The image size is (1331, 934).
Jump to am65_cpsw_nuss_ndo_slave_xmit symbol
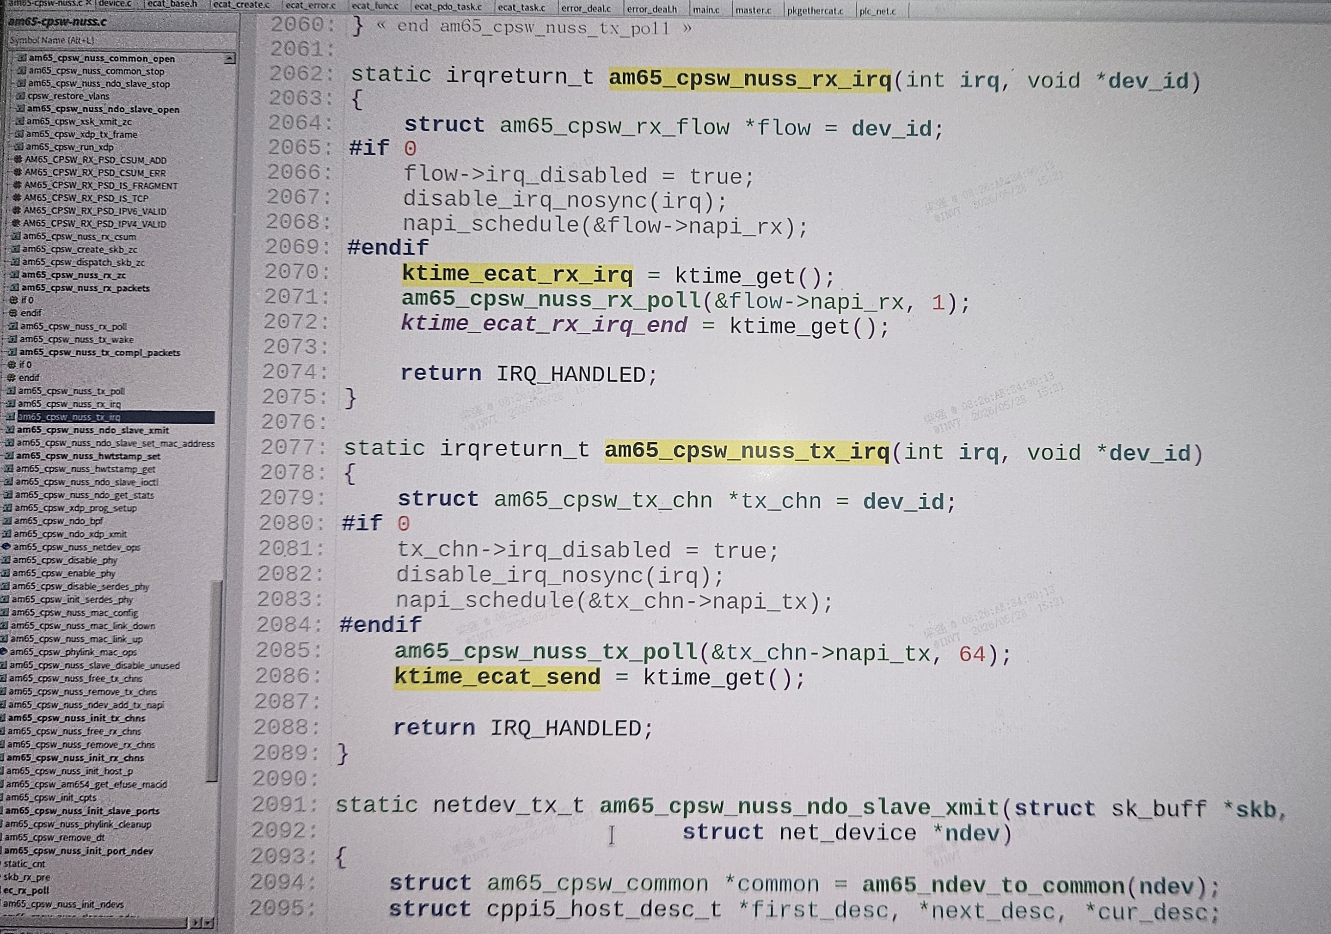[93, 430]
